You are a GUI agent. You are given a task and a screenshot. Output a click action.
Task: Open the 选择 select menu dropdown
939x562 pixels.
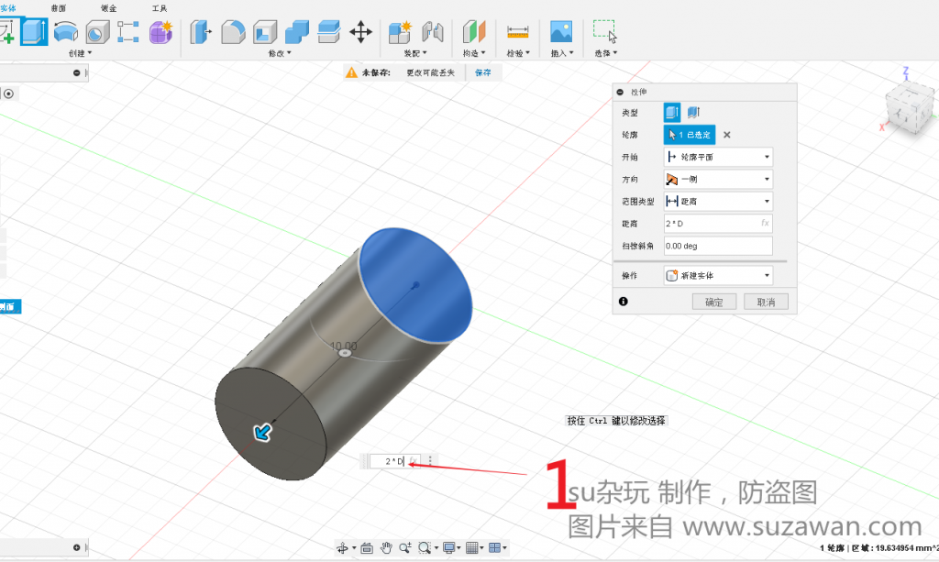click(x=605, y=53)
